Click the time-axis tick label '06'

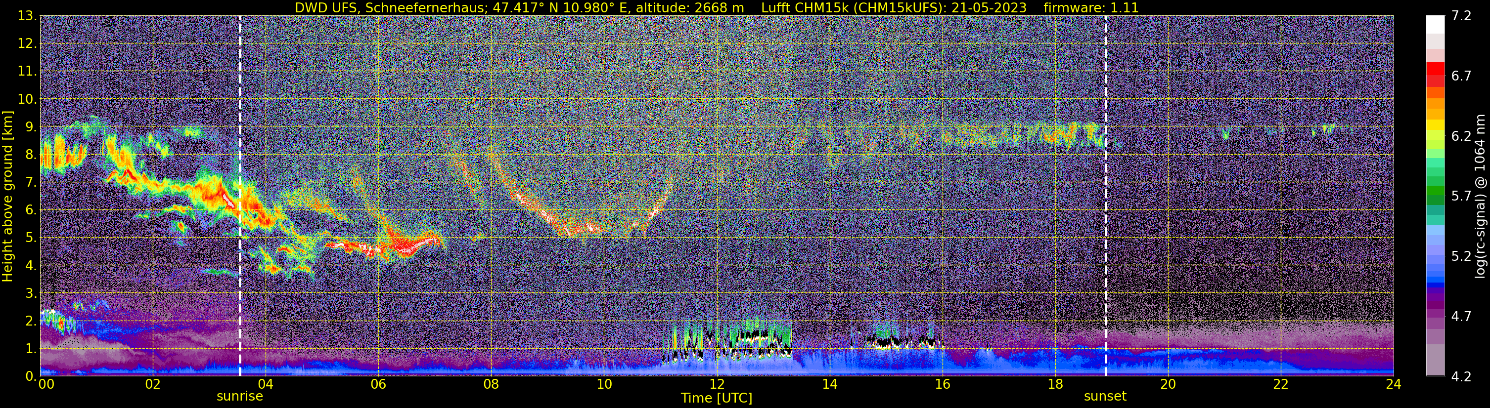pyautogui.click(x=378, y=384)
